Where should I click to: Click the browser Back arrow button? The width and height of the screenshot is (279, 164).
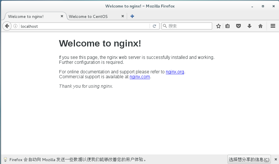7,26
